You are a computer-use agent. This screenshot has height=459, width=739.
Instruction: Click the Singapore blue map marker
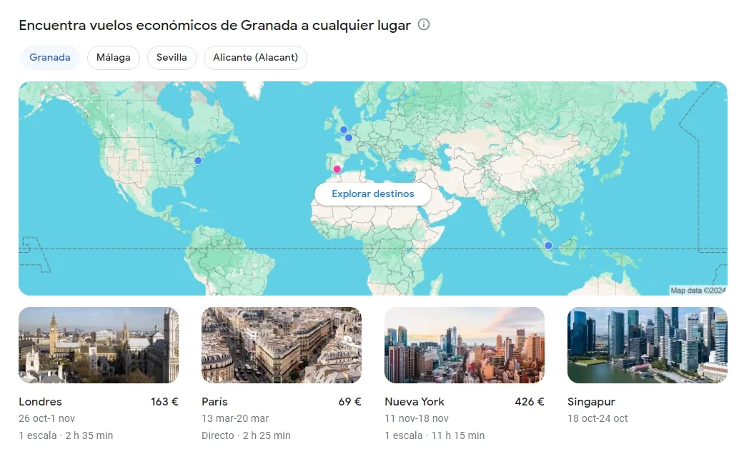pyautogui.click(x=548, y=246)
